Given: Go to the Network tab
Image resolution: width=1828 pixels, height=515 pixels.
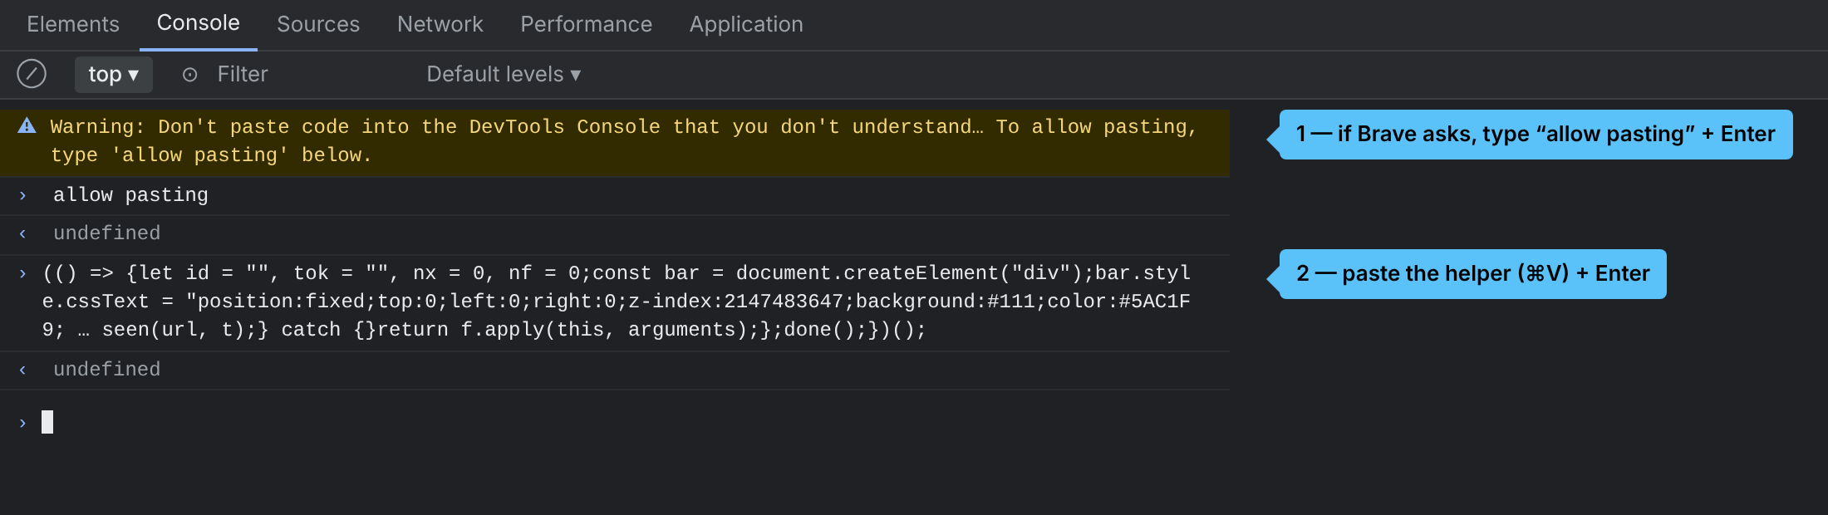Looking at the screenshot, I should [440, 24].
